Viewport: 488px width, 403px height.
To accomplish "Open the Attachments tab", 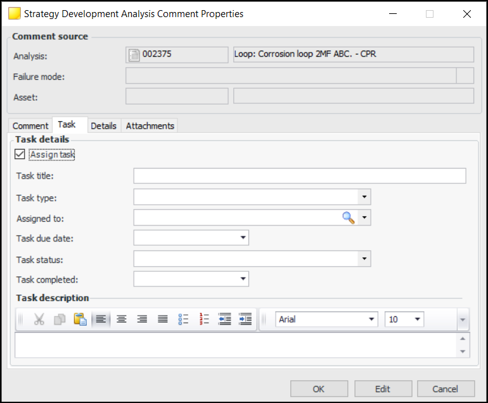I will click(x=150, y=126).
